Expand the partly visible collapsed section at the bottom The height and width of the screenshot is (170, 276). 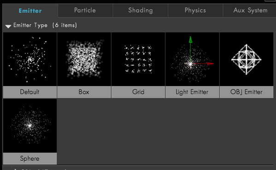coord(16,169)
